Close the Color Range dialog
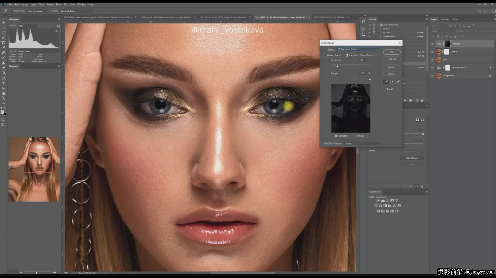This screenshot has width=496, height=278. click(400, 43)
